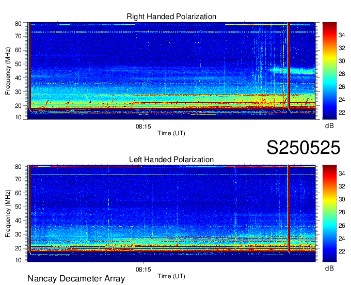Click the dB label under bottom color bar

(x=329, y=268)
